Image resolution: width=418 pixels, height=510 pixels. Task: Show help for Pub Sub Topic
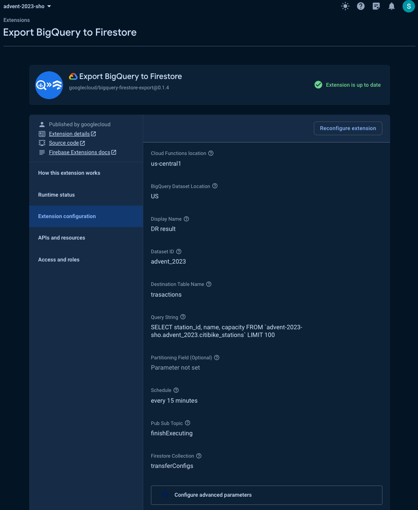187,423
